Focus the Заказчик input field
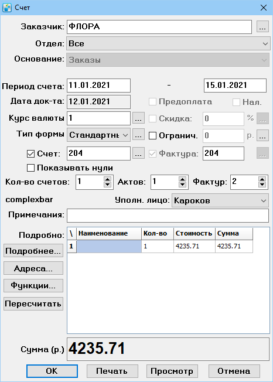Viewport: 273px width, 382px height. [x=159, y=27]
